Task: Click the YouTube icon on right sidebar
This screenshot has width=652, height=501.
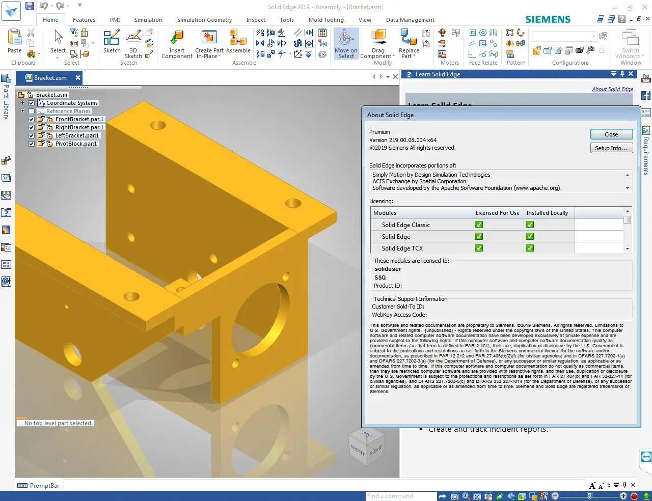Action: (646, 78)
